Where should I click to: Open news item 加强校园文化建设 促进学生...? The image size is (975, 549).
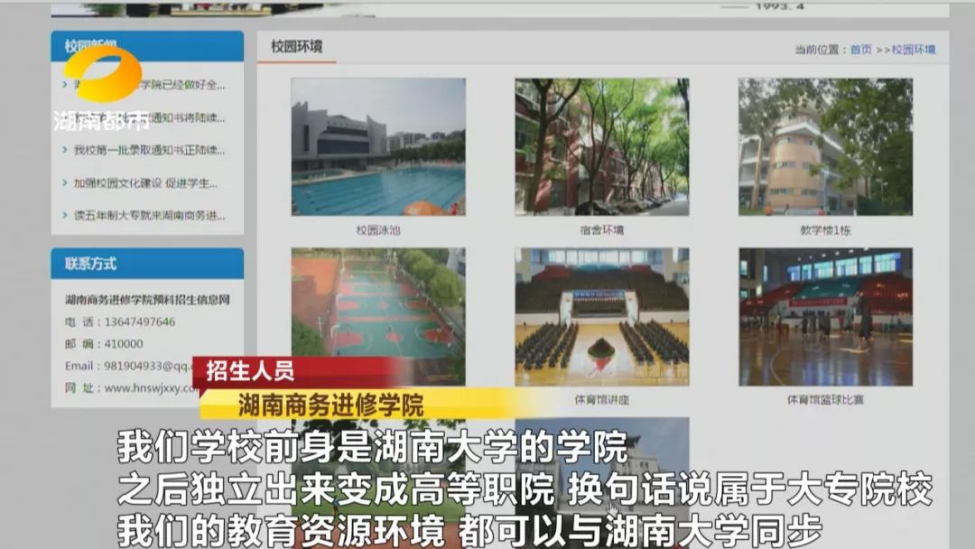(145, 182)
